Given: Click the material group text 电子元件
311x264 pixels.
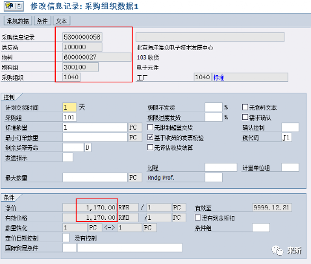Looking at the screenshot, I should (x=147, y=67).
